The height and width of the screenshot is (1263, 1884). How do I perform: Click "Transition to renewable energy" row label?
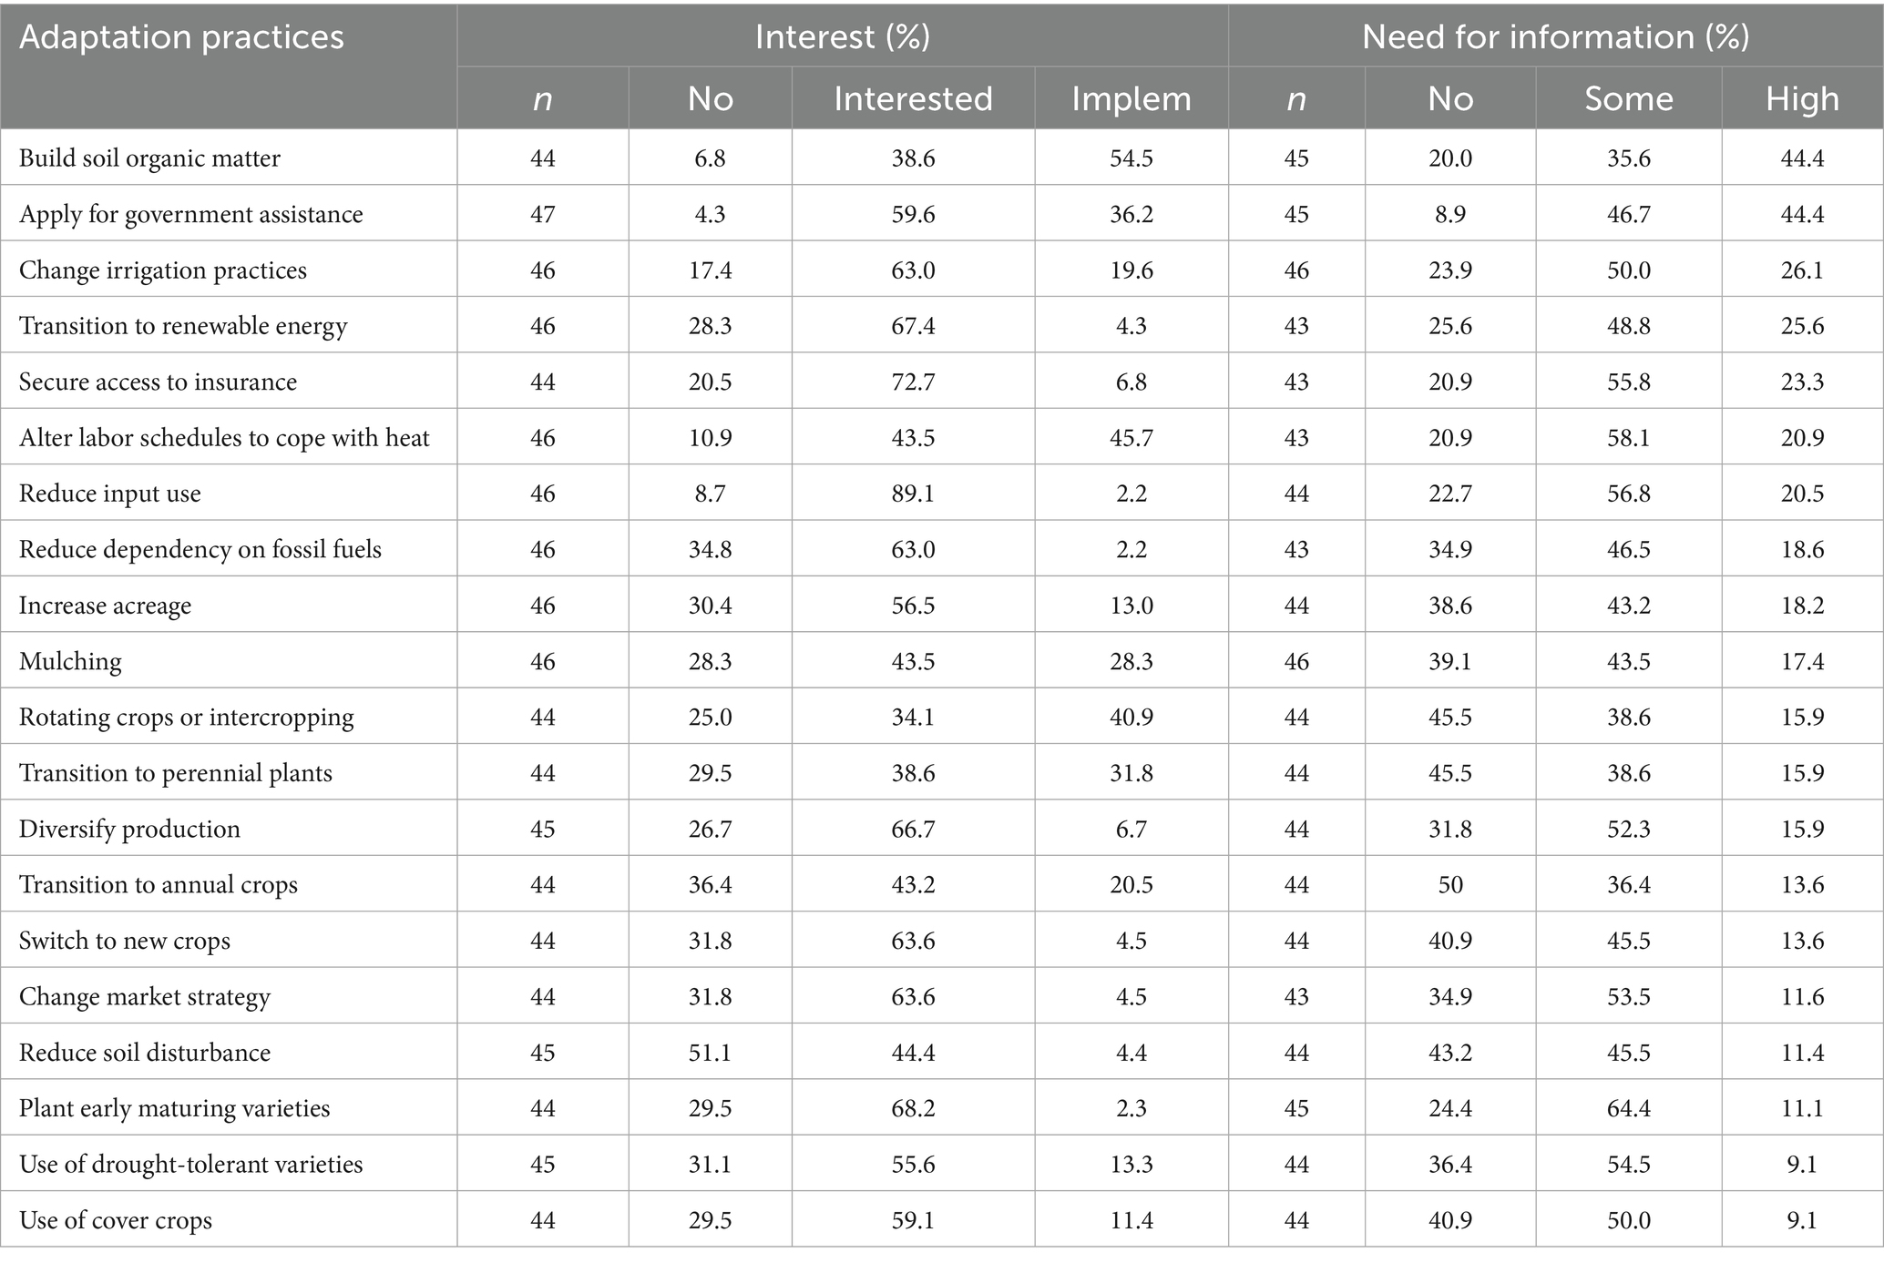coord(183,326)
